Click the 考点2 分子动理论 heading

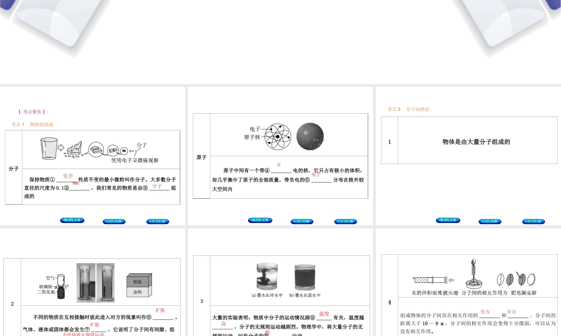click(x=408, y=109)
